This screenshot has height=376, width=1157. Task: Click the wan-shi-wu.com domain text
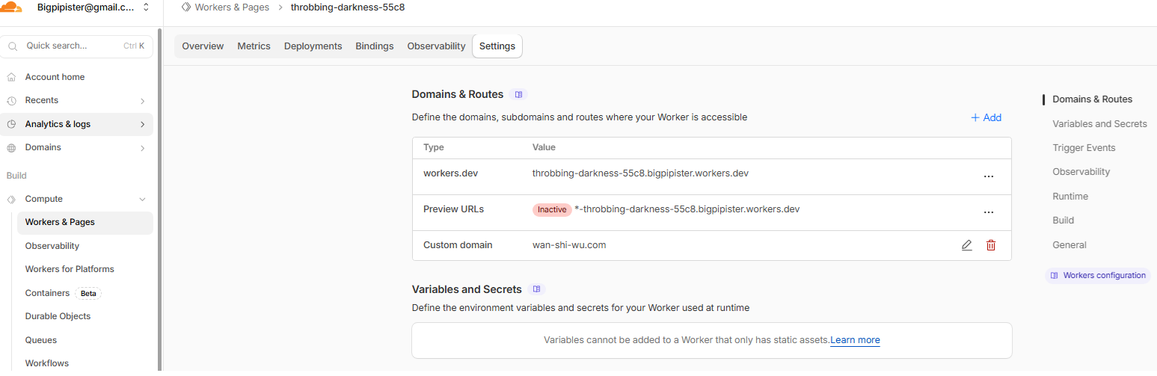(569, 245)
